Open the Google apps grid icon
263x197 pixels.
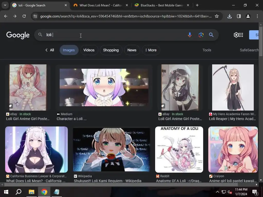point(241,35)
